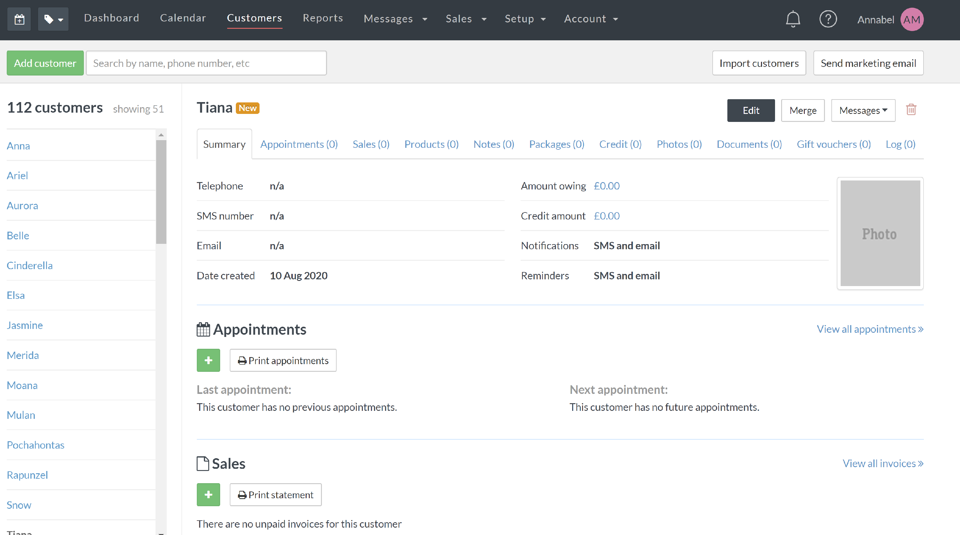
Task: Switch to the Notes tab
Action: 493,144
